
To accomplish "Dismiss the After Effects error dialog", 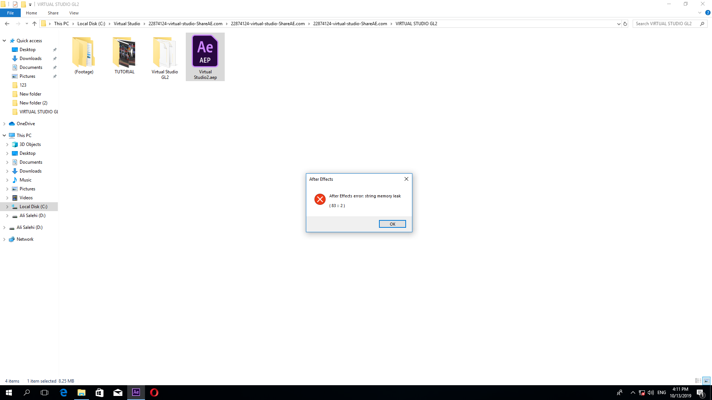I will [392, 224].
